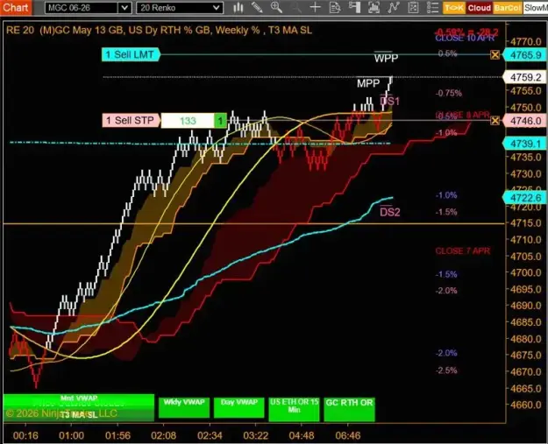This screenshot has width=548, height=444.
Task: Click the 06:46 time axis label
Action: (x=347, y=435)
